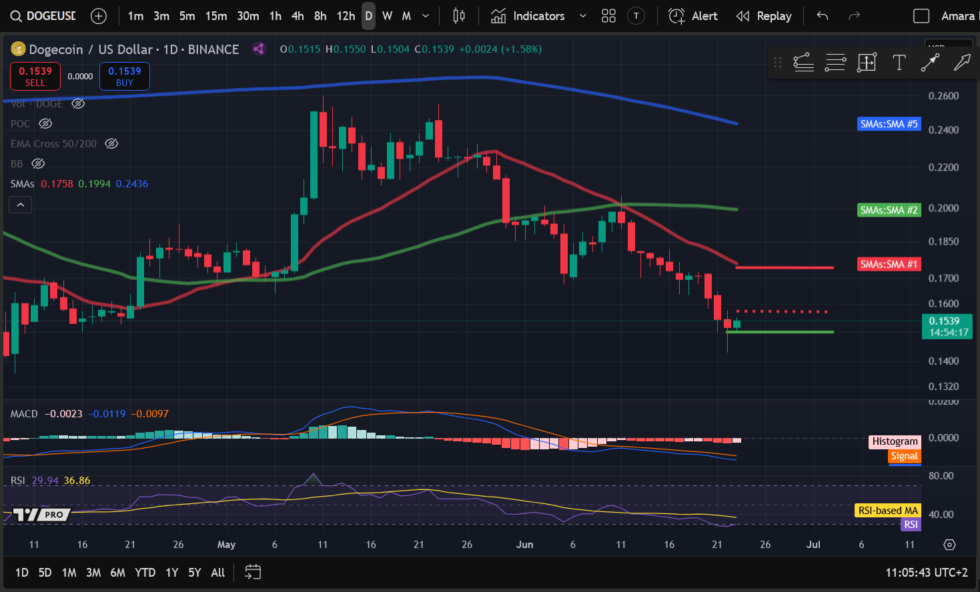Viewport: 980px width, 592px height.
Task: Click the Dogecoin coin logo
Action: pos(18,49)
